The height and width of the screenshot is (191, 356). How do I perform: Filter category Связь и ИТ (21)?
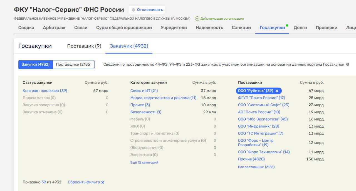(x=144, y=91)
